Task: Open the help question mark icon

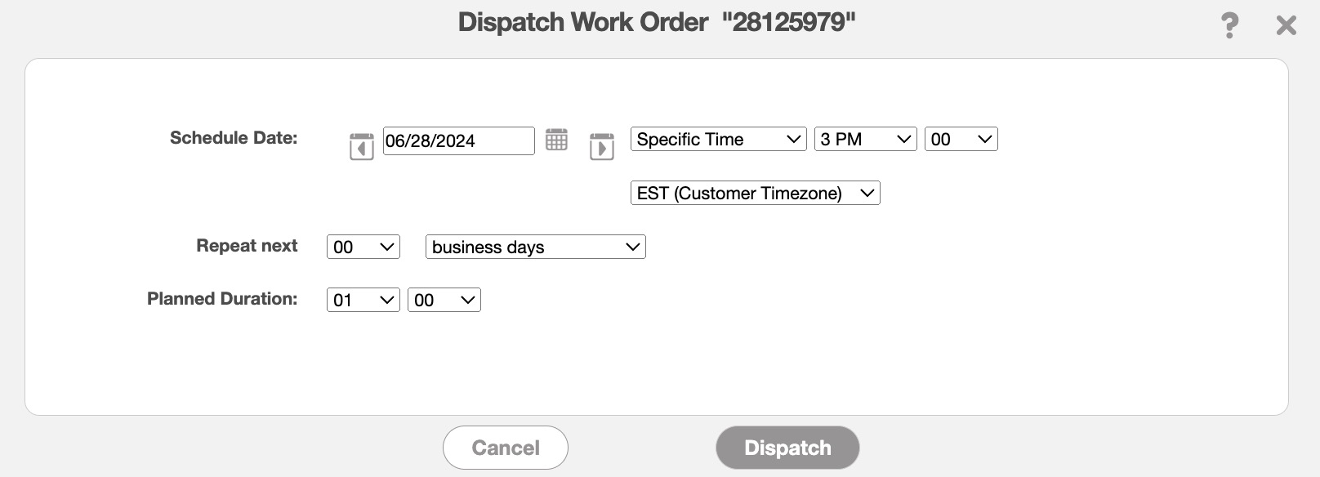Action: (x=1229, y=25)
